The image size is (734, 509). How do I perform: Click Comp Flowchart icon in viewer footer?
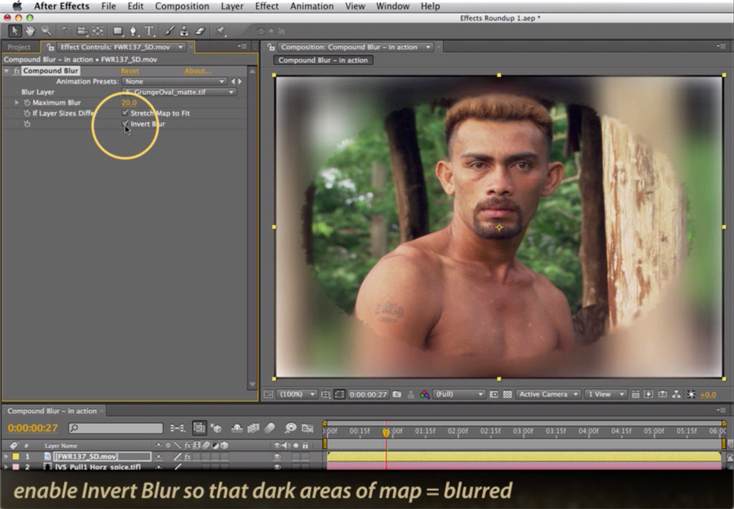[677, 394]
